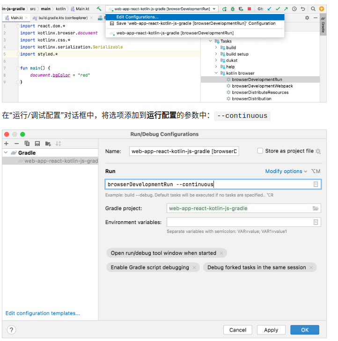338x341 pixels.
Task: Click the vertical Gradle side tab
Action: pyautogui.click(x=323, y=25)
